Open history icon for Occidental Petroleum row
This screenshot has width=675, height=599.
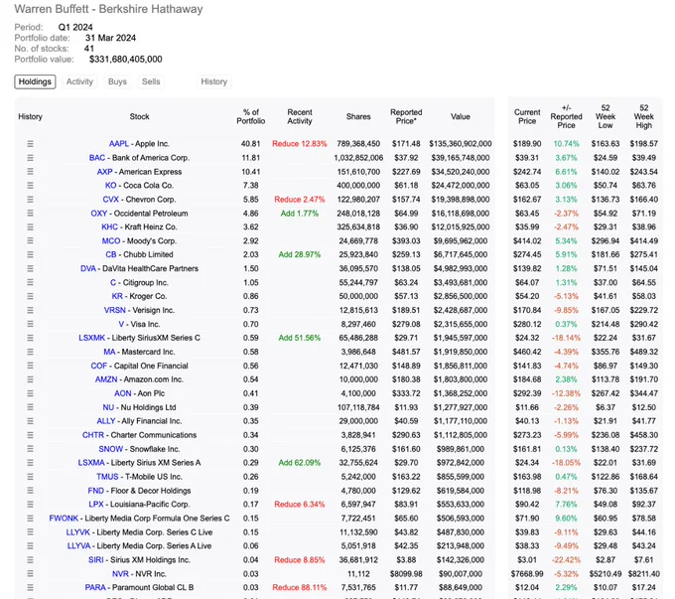click(x=30, y=214)
